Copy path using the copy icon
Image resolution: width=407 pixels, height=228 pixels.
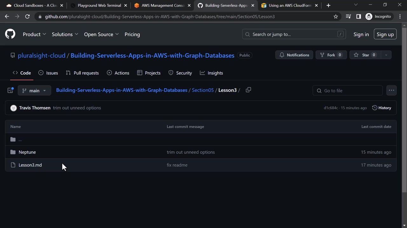pyautogui.click(x=248, y=90)
